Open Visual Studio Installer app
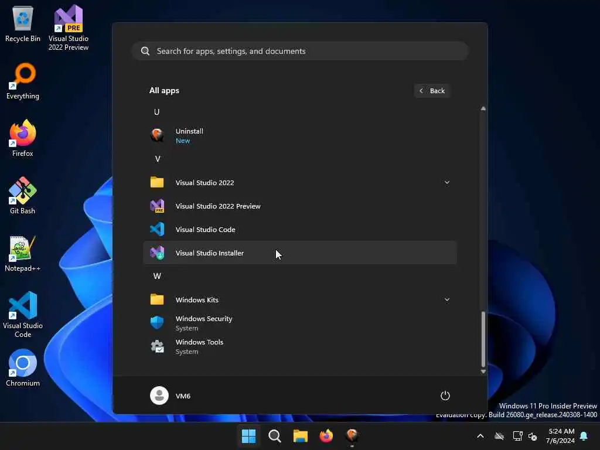 coord(300,253)
